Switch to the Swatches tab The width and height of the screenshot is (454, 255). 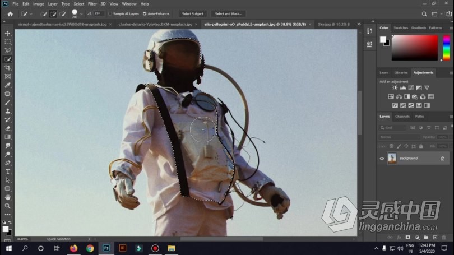coord(401,28)
